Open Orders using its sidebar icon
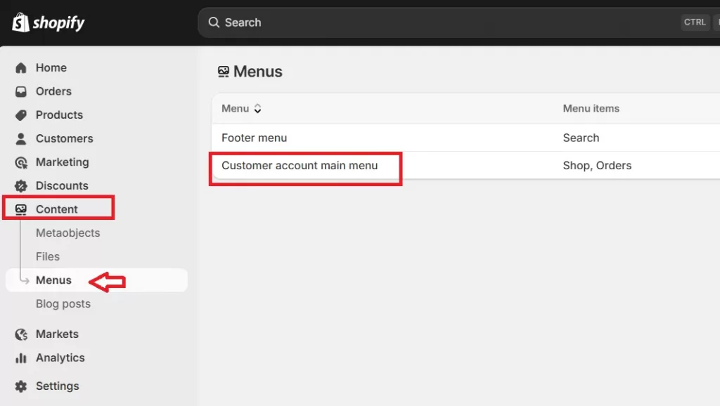This screenshot has height=406, width=720. (x=22, y=91)
